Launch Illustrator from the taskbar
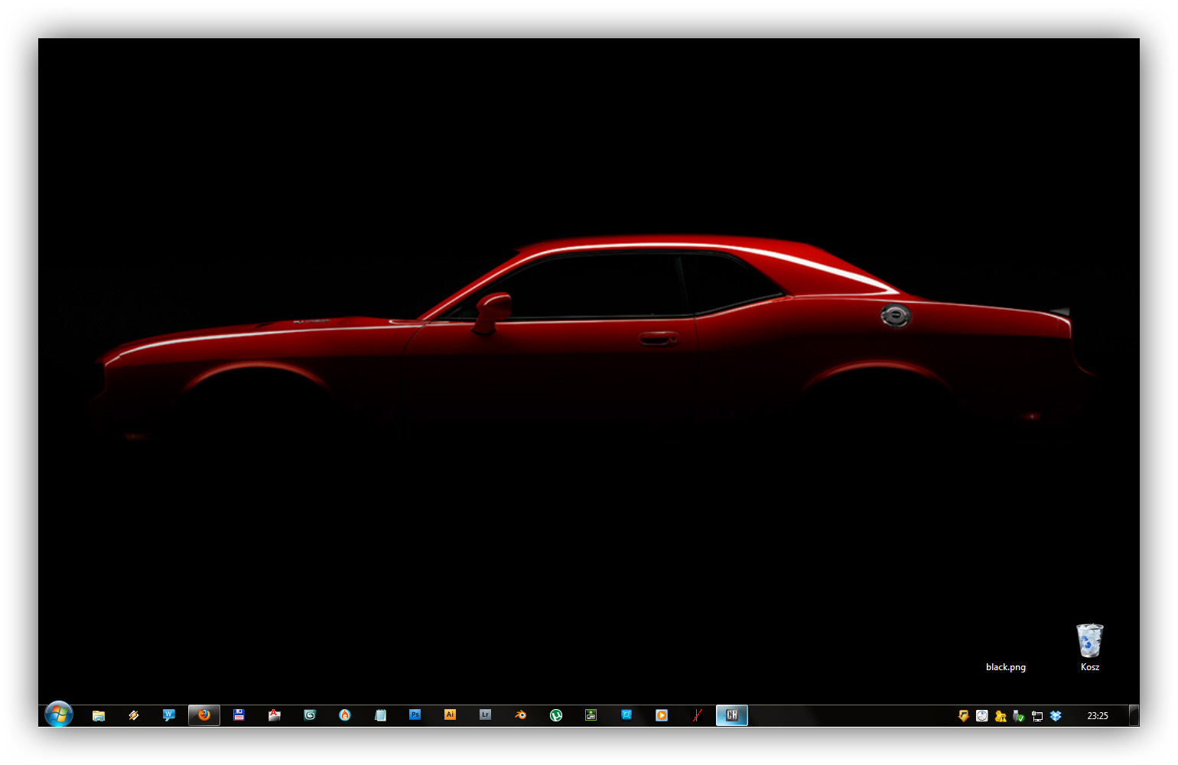 450,715
